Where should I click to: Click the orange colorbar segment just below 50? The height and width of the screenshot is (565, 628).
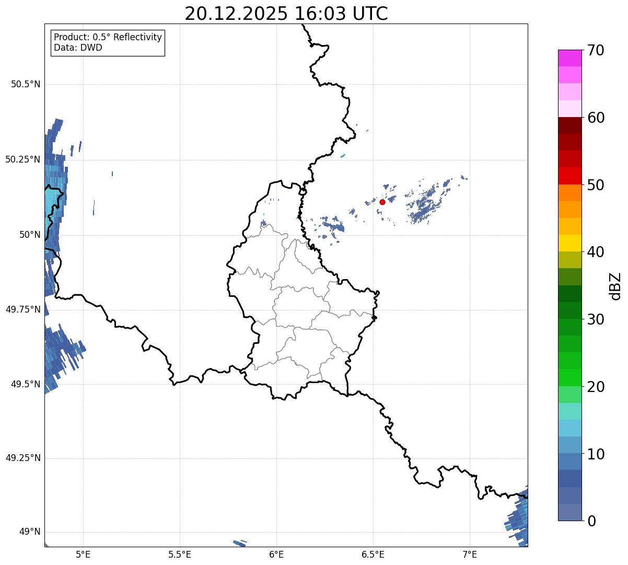click(569, 193)
